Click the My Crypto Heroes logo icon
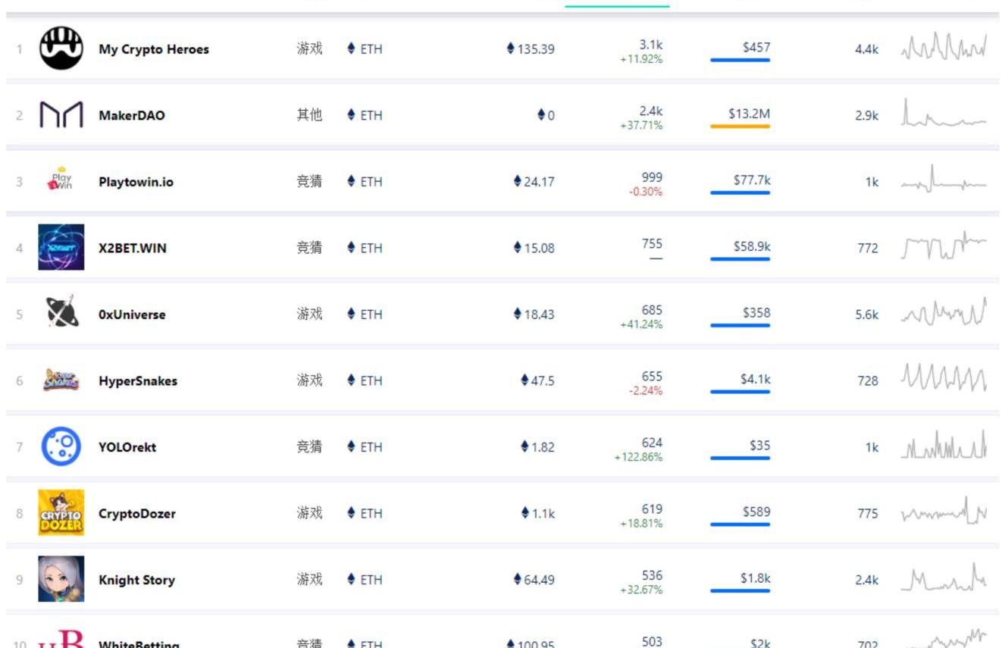1002x648 pixels. pos(61,49)
